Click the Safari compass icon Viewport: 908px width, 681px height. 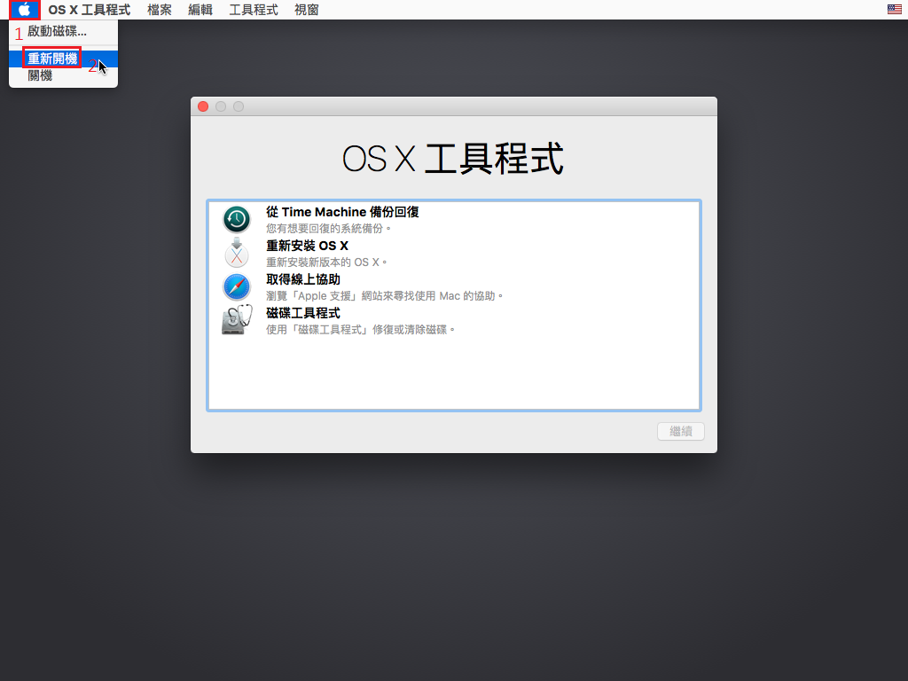click(x=236, y=286)
